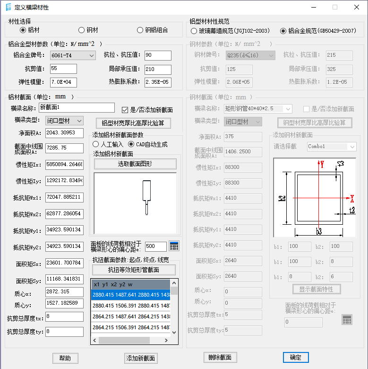368x369 pixels.
Task: Click 横梁名称 field containing 新截面1
Action: (x=77, y=107)
